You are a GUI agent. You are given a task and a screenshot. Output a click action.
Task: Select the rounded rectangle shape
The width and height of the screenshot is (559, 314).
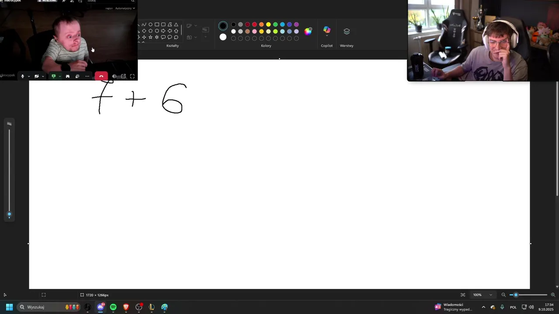[163, 24]
